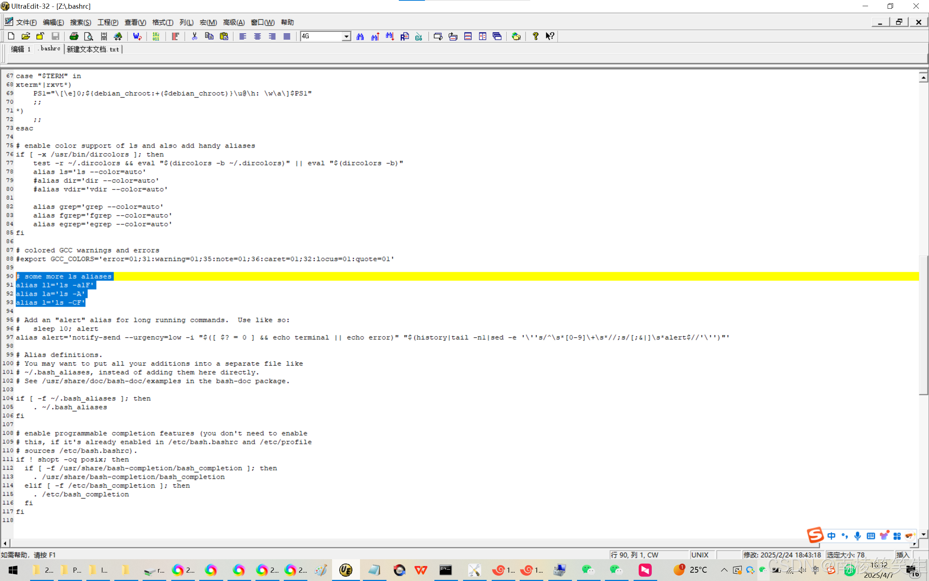Open the 格式(T) menu
The image size is (929, 581).
tap(162, 22)
